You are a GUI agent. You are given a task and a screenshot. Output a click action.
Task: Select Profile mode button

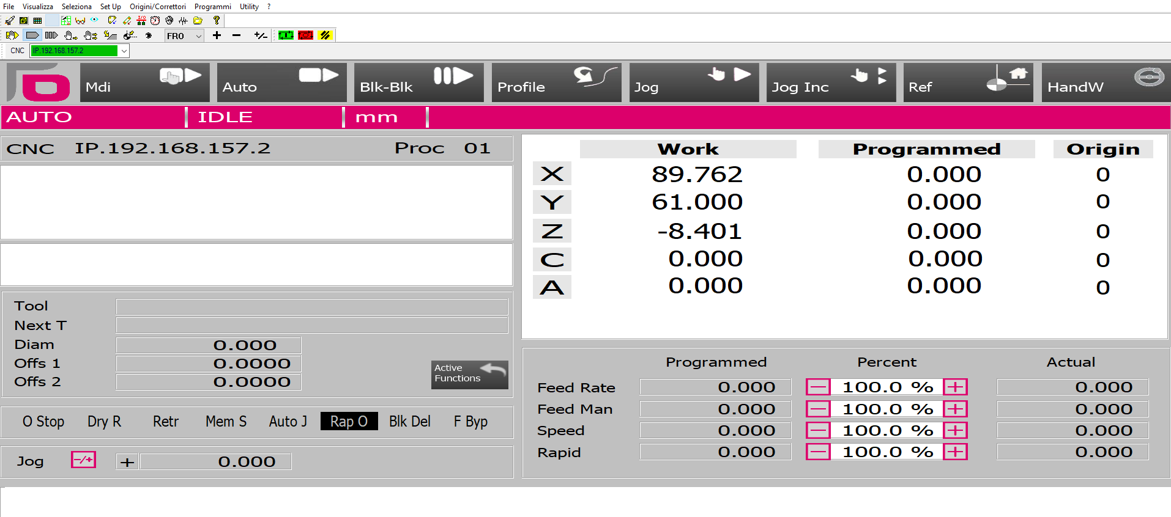point(556,82)
